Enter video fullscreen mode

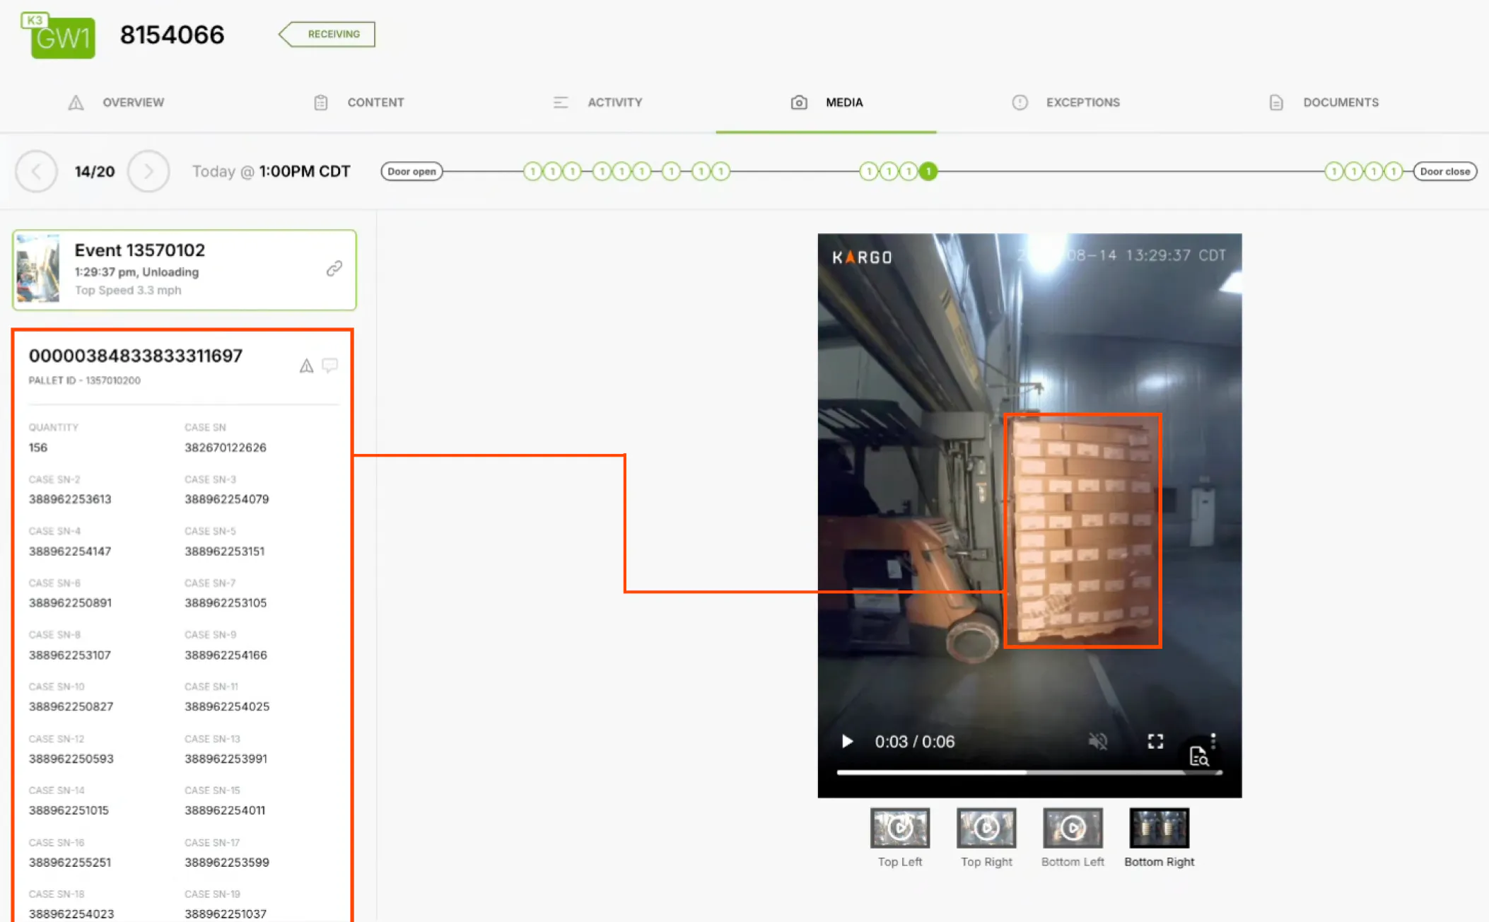pyautogui.click(x=1155, y=741)
